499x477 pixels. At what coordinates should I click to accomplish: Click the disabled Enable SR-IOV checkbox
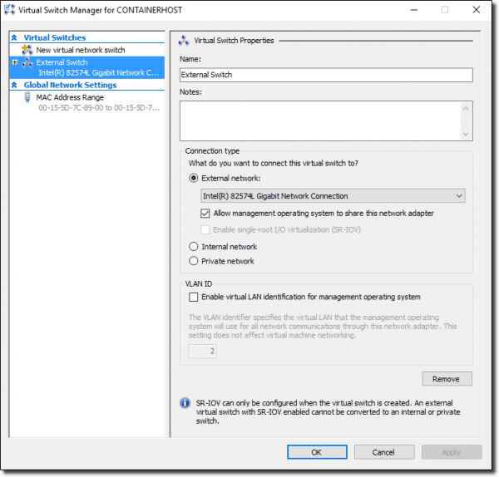tap(205, 229)
